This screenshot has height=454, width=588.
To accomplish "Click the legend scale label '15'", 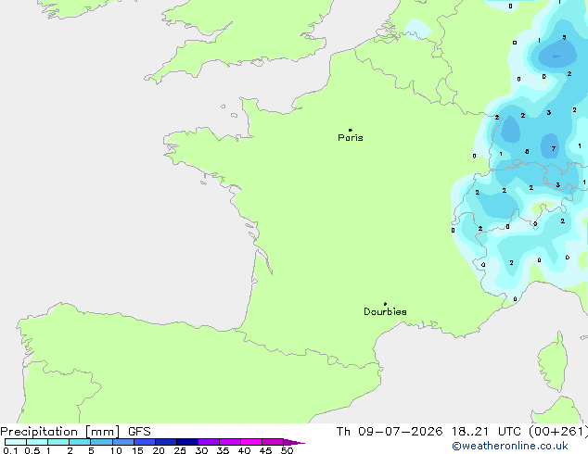I will pos(137,450).
